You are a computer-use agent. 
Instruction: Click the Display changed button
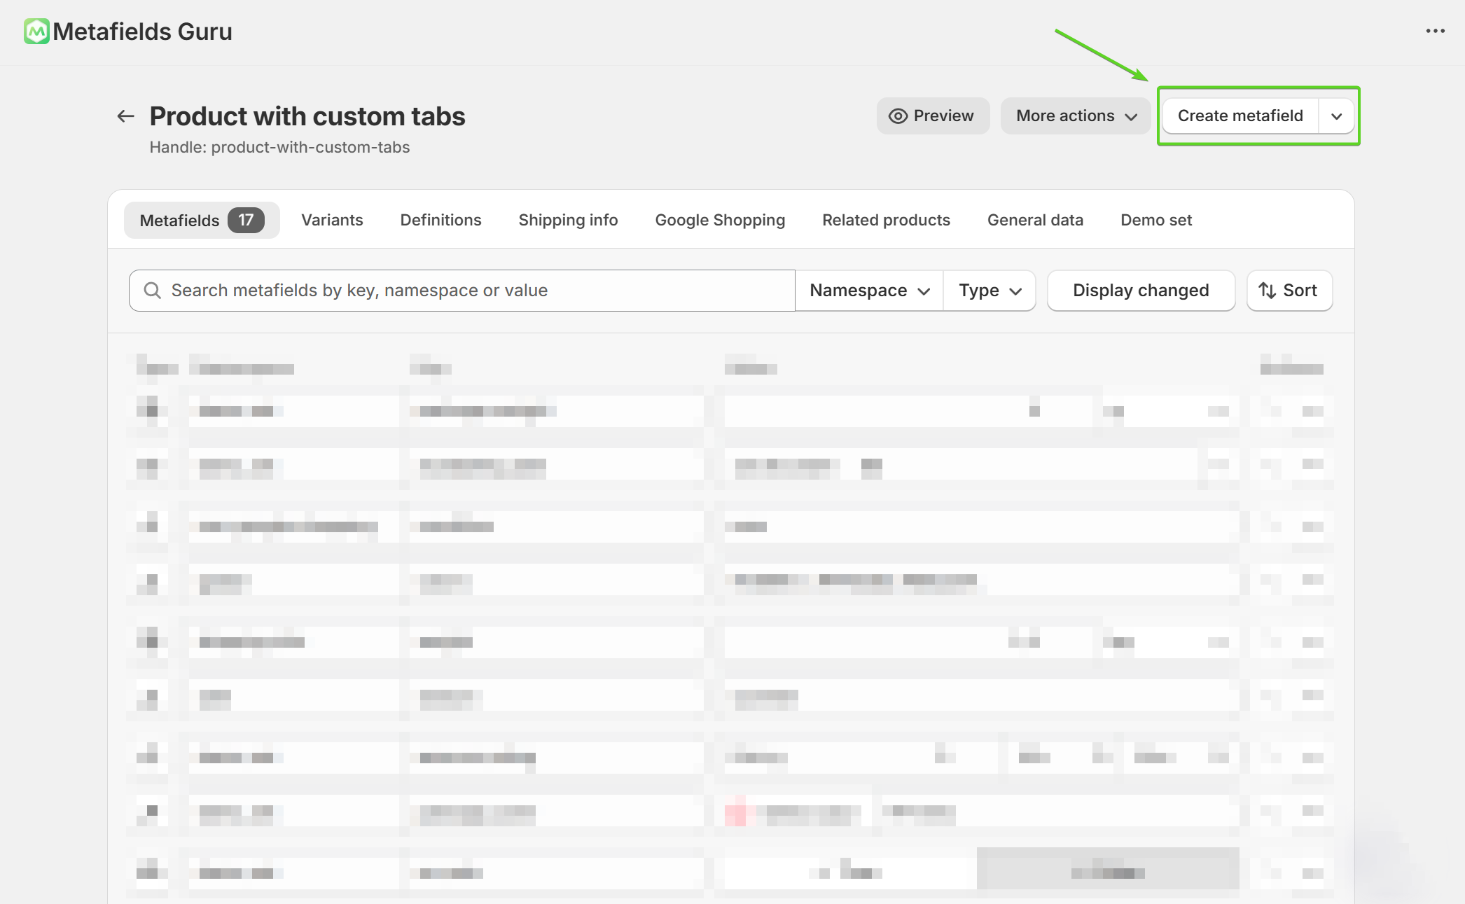1140,291
